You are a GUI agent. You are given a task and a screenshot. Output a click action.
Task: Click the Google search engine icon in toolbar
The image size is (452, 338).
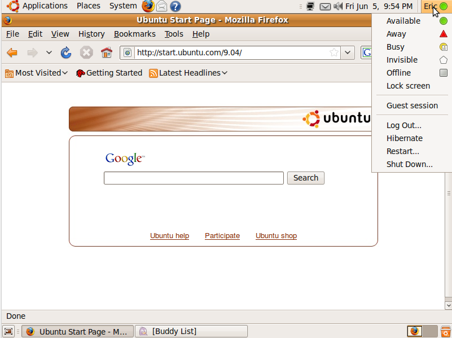coord(367,52)
